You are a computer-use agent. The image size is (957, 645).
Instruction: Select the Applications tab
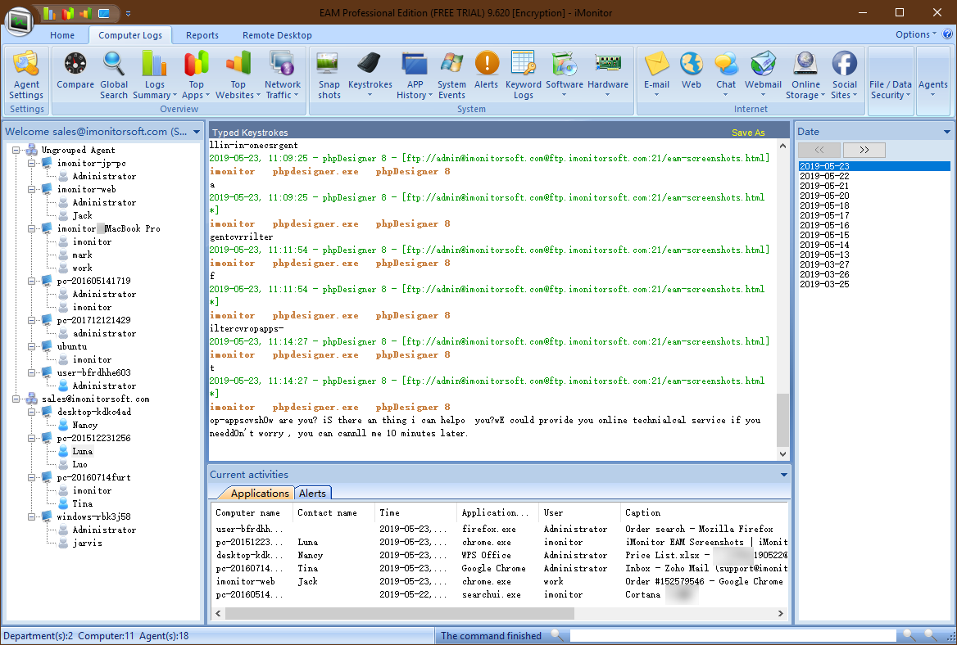click(260, 494)
